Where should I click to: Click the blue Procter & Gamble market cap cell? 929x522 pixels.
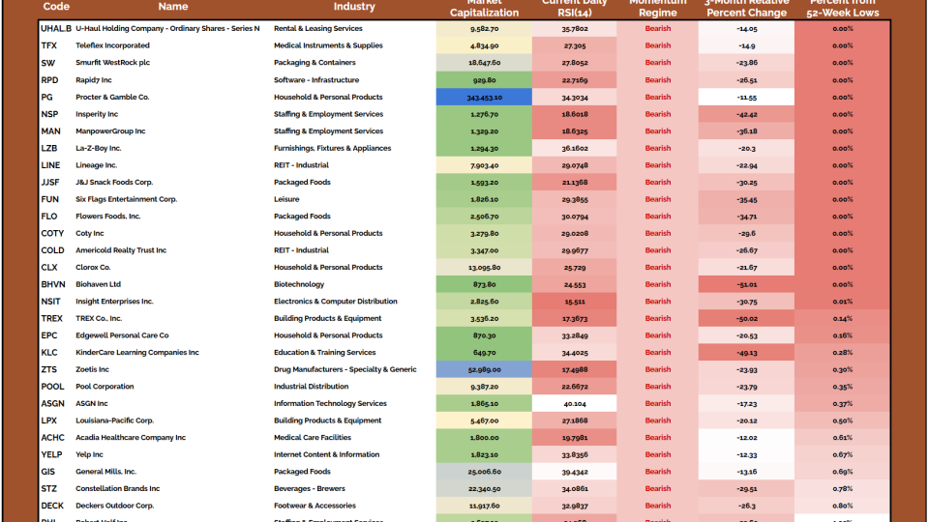[x=484, y=97]
